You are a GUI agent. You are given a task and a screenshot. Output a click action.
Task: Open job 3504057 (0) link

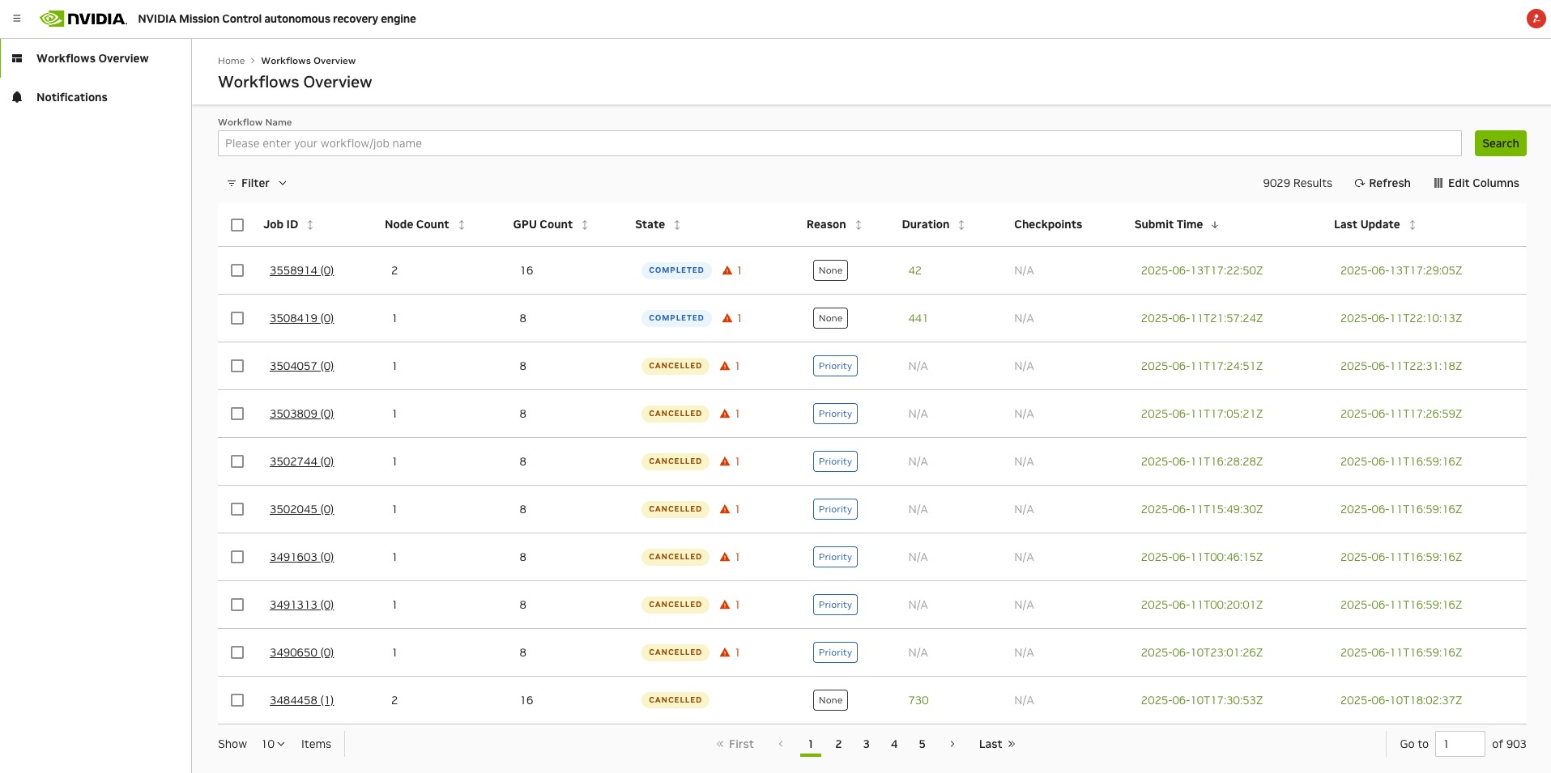click(301, 366)
